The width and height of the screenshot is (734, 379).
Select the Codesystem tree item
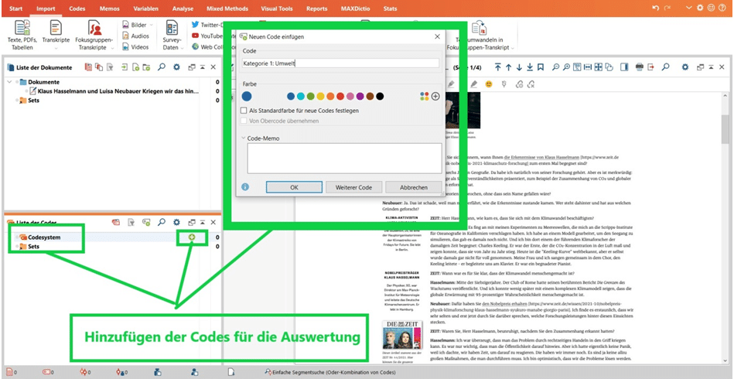(44, 237)
